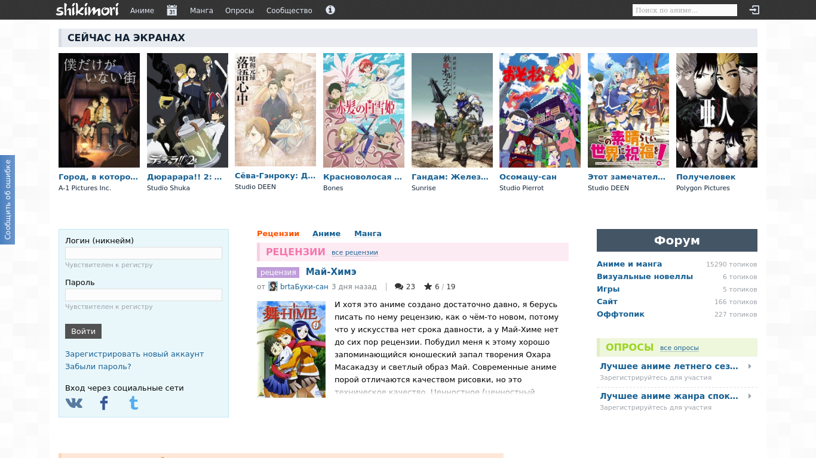
Task: Open the Красноволосая poster
Action: [x=364, y=110]
